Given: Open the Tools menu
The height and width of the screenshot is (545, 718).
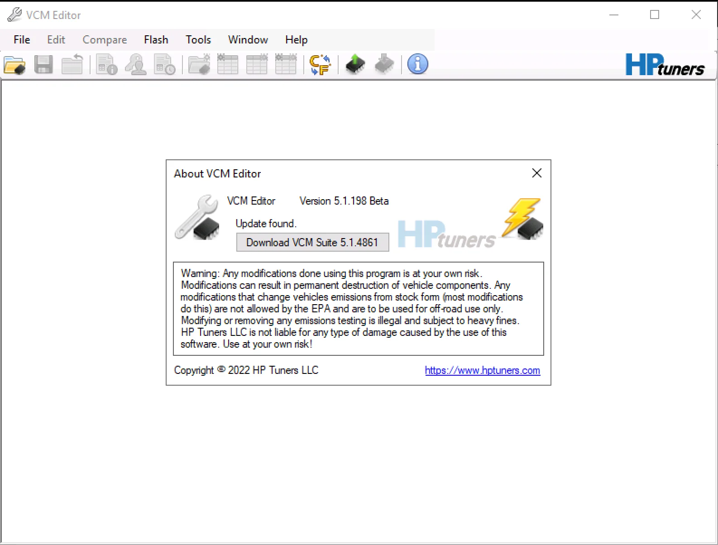Looking at the screenshot, I should click(198, 40).
